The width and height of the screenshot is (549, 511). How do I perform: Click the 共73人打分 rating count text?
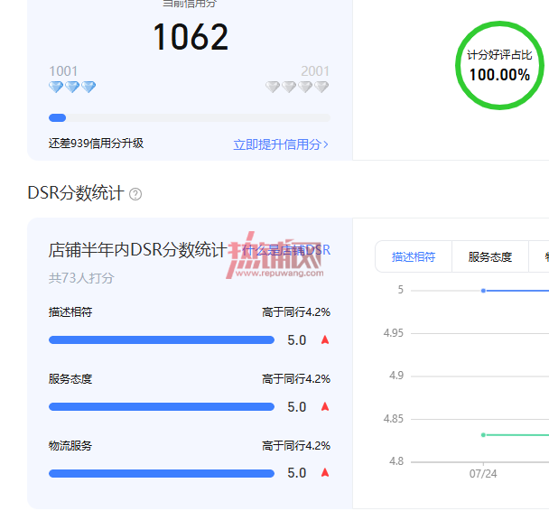[x=81, y=278]
